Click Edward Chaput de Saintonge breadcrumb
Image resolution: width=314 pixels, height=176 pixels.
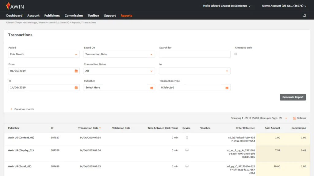pos(21,23)
